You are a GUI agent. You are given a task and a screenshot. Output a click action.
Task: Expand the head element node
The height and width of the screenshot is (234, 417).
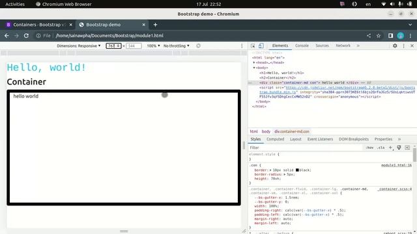(254, 62)
